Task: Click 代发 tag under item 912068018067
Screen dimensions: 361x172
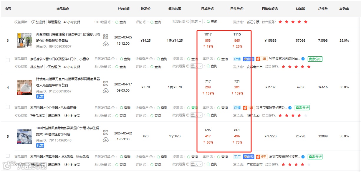Action: coord(40,96)
